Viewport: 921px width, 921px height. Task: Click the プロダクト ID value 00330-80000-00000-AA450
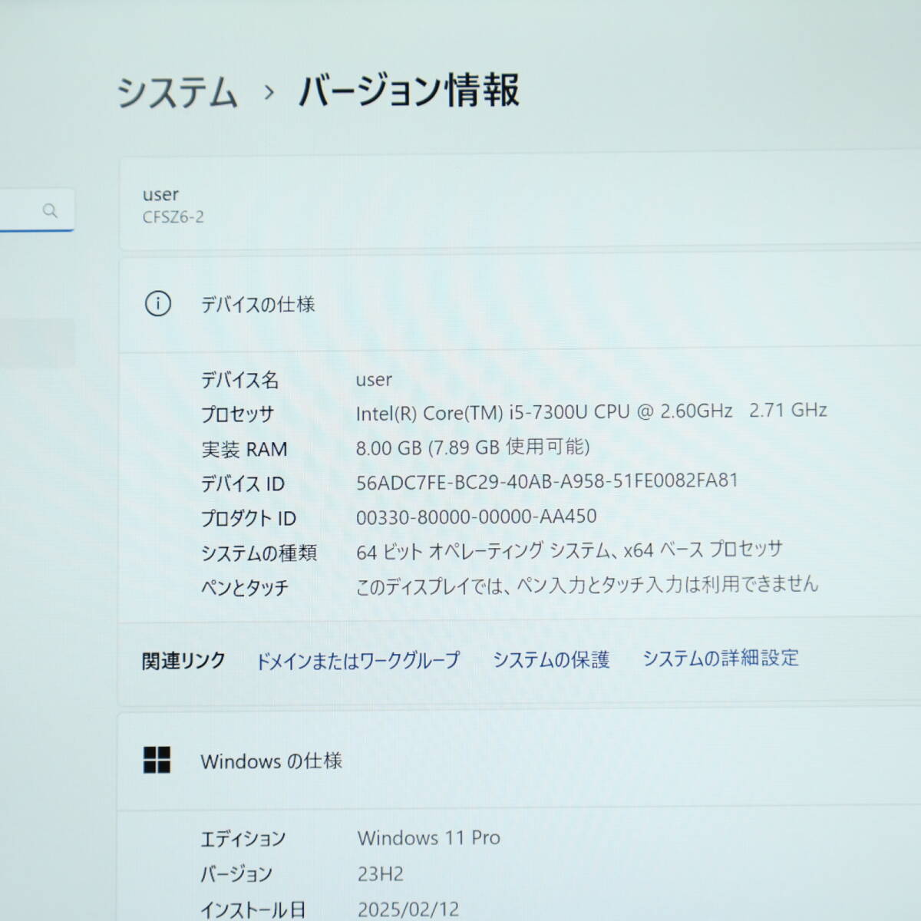coord(476,517)
